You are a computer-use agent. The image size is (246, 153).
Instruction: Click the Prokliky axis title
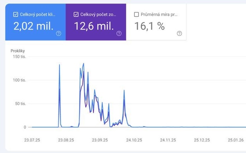click(18, 51)
